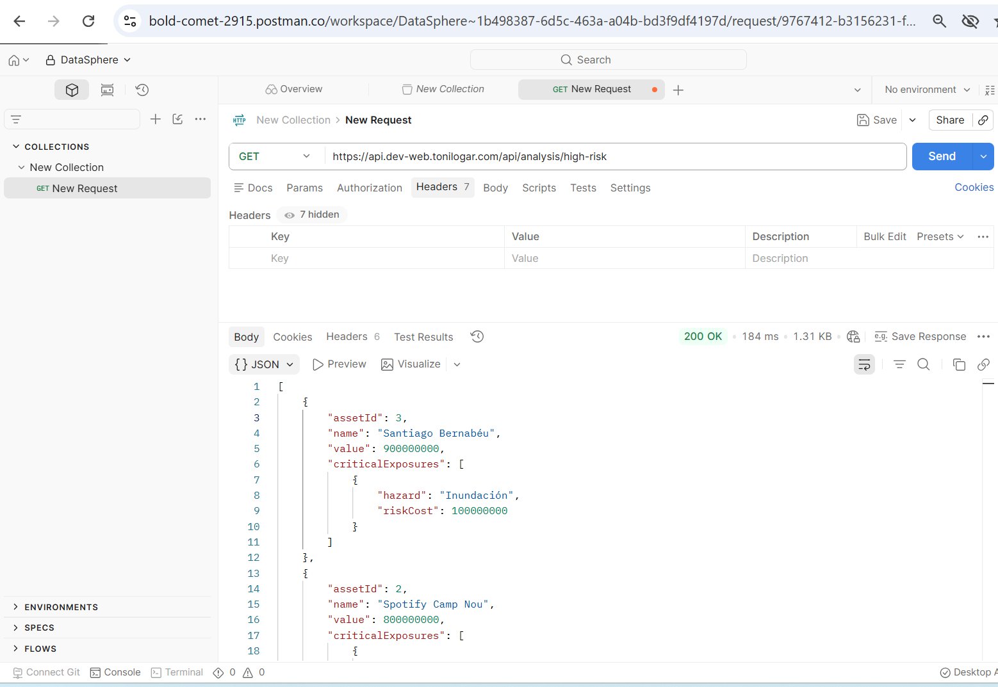Viewport: 998px width, 687px height.
Task: Click the Share button
Action: [x=950, y=120]
